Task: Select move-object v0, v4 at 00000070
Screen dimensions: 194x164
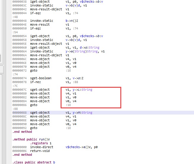Action: pyautogui.click(x=53, y=67)
